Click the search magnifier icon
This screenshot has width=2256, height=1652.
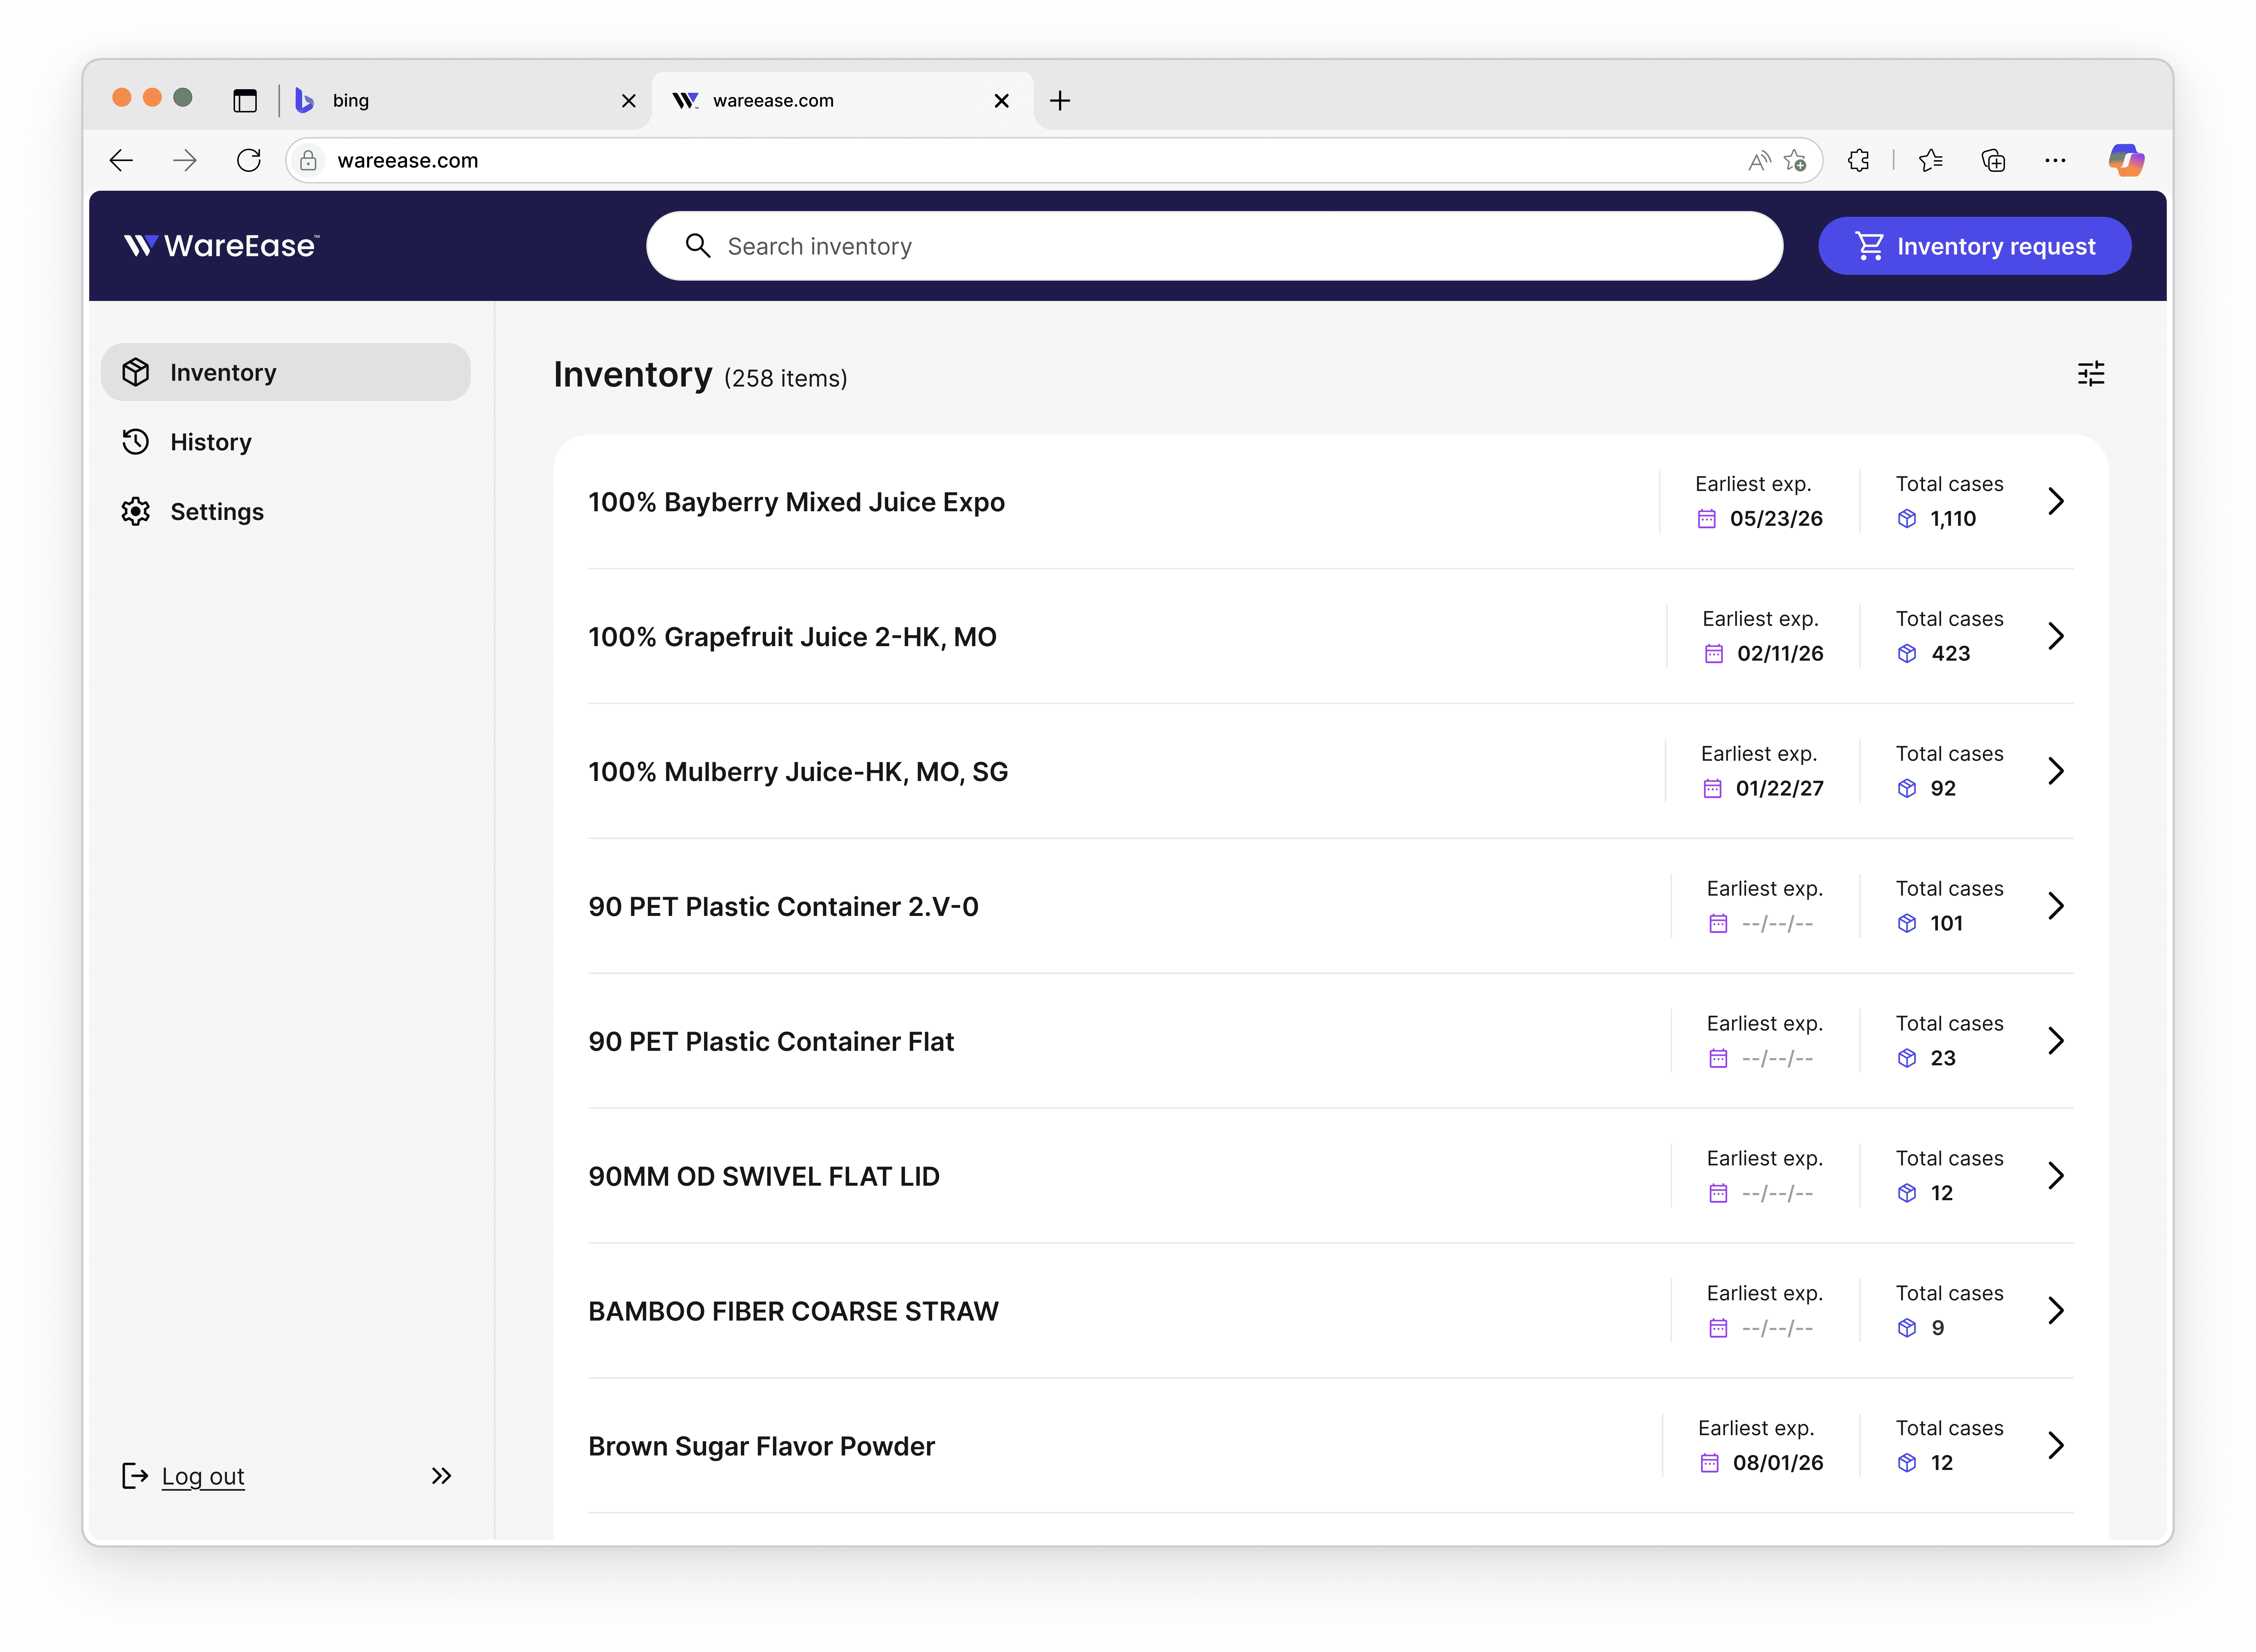[697, 246]
